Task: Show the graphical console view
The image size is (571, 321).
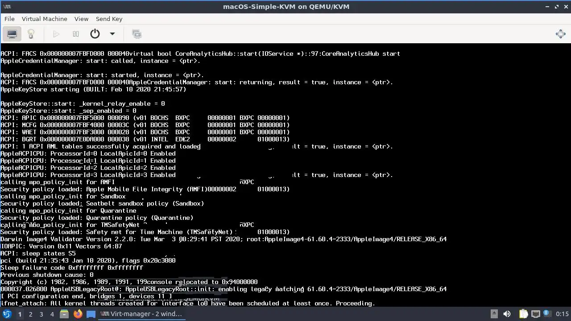Action: pyautogui.click(x=12, y=34)
